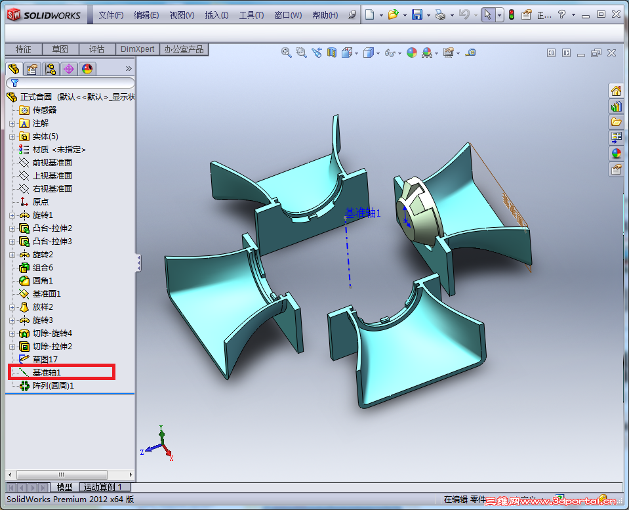Click the Open folder icon in toolbar
Screen dimensions: 629x510
point(393,15)
